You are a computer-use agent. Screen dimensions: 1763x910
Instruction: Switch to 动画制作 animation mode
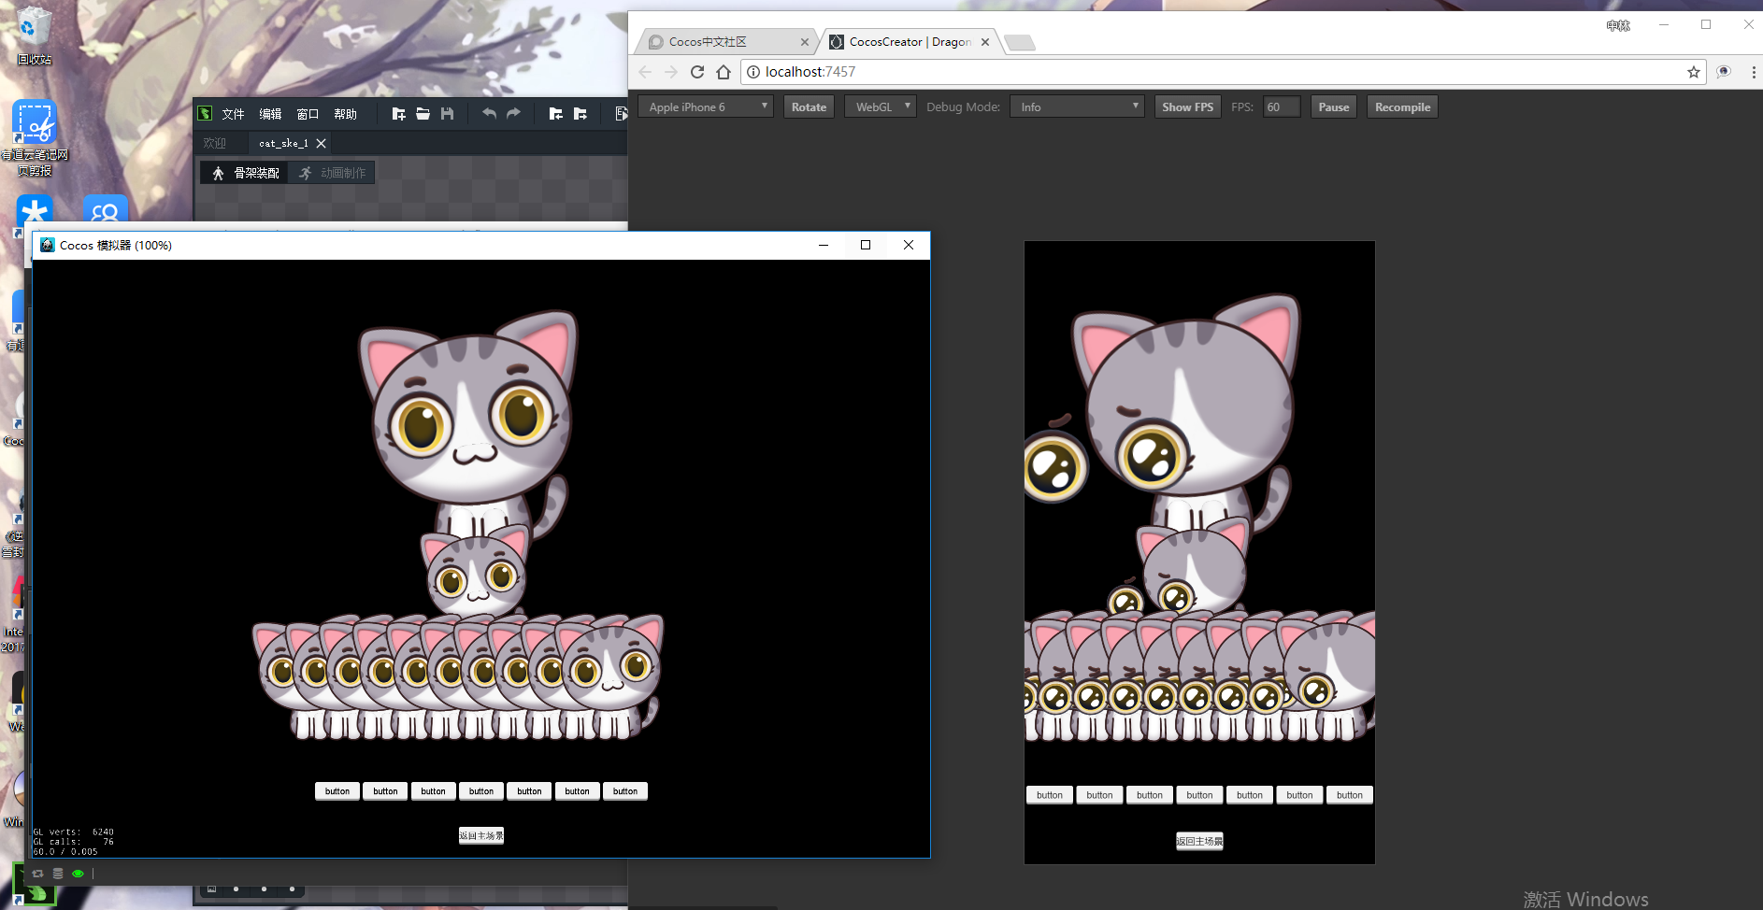[332, 173]
